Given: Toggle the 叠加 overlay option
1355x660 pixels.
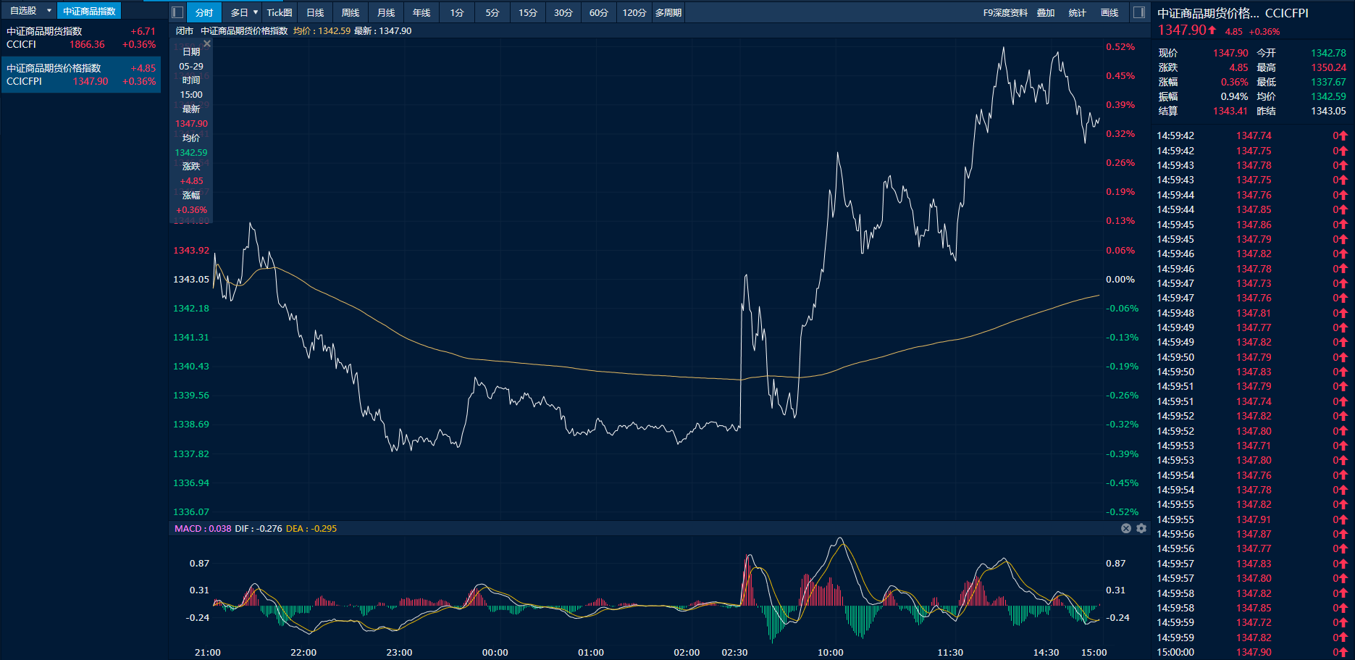Looking at the screenshot, I should point(1045,12).
